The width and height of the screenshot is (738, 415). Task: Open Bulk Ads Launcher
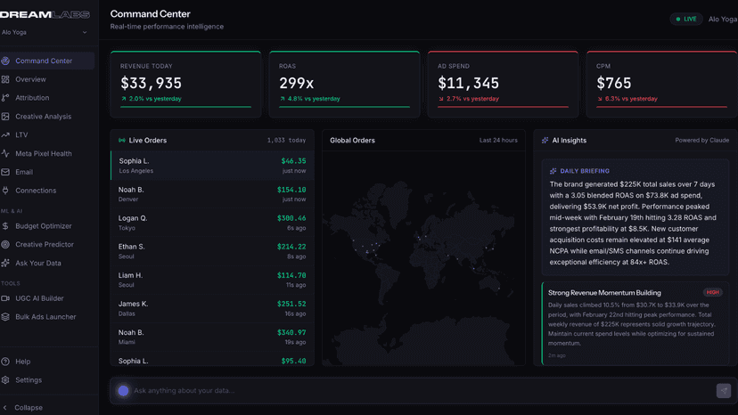47,317
